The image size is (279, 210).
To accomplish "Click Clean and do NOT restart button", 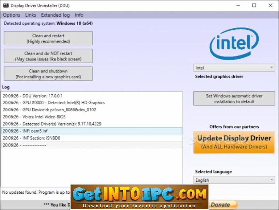I will coord(48,56).
